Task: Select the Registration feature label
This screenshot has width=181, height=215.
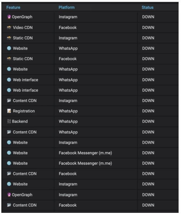Action: [x=24, y=111]
